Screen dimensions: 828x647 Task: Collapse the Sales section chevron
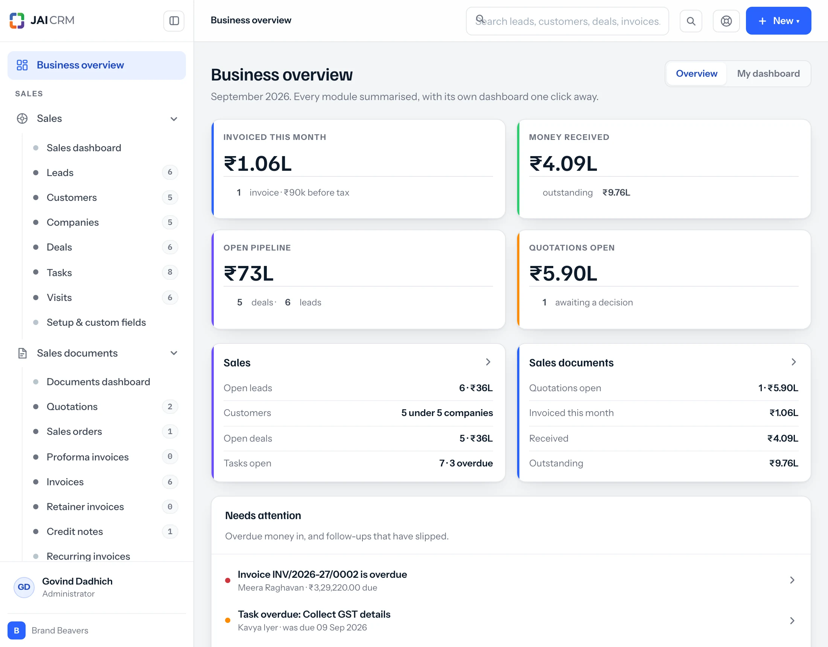174,119
